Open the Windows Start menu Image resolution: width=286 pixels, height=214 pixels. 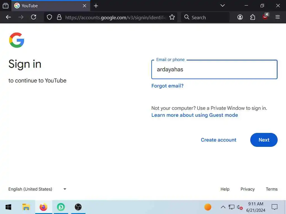(8, 207)
